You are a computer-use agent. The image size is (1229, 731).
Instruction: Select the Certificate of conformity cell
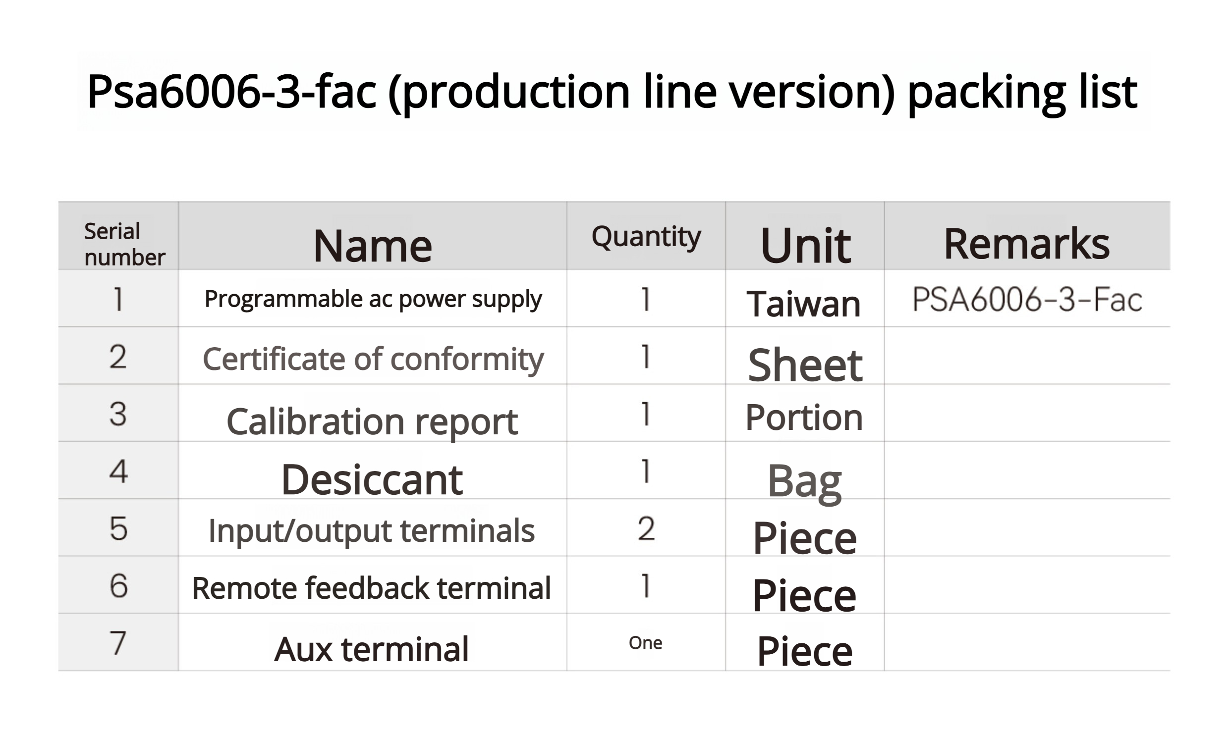(373, 359)
